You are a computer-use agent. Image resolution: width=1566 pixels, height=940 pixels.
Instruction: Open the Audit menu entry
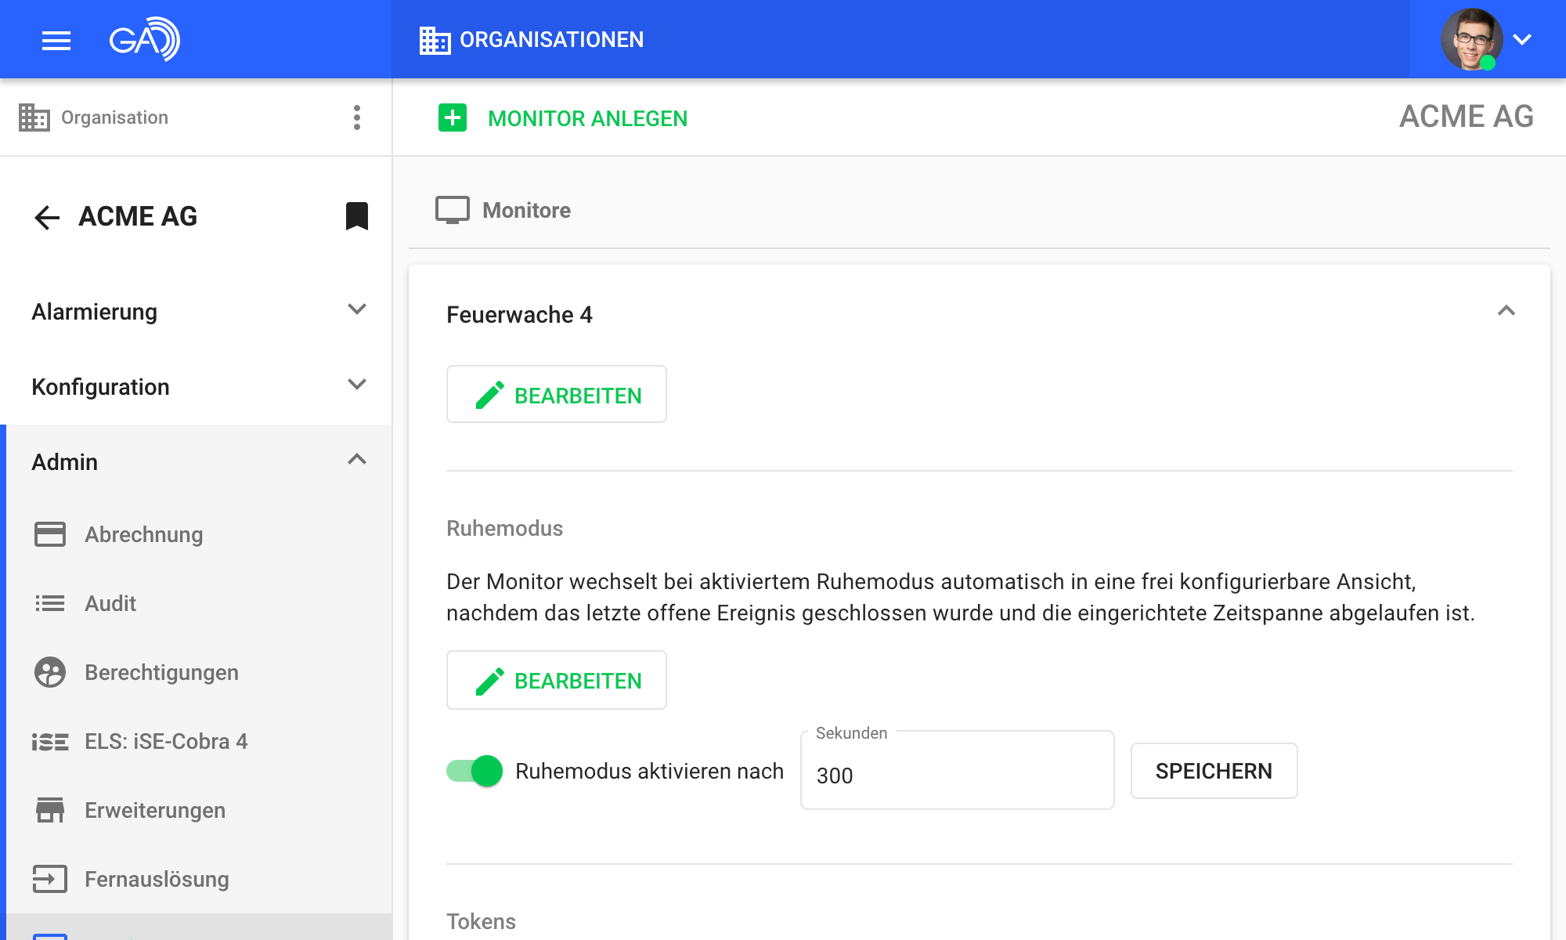[x=110, y=603]
